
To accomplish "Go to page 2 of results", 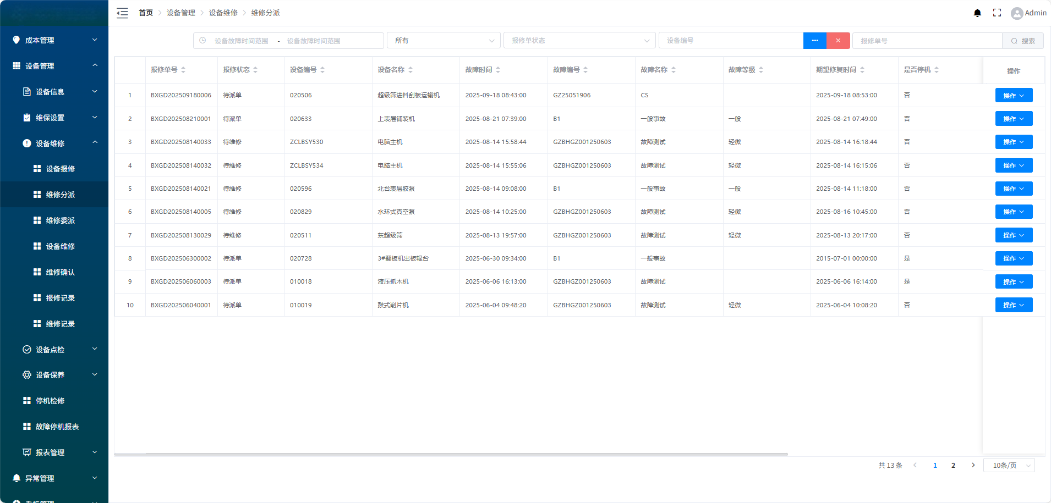I will point(953,465).
